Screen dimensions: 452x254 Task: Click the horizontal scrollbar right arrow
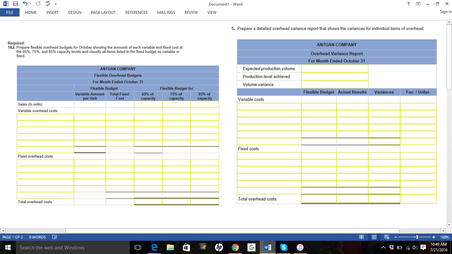point(443,230)
